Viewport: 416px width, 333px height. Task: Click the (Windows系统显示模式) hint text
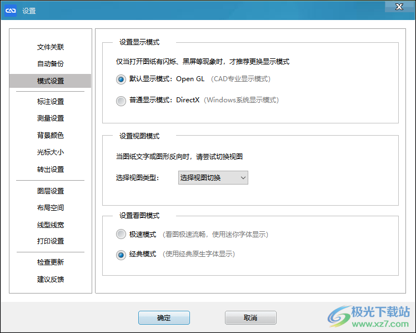pos(241,100)
